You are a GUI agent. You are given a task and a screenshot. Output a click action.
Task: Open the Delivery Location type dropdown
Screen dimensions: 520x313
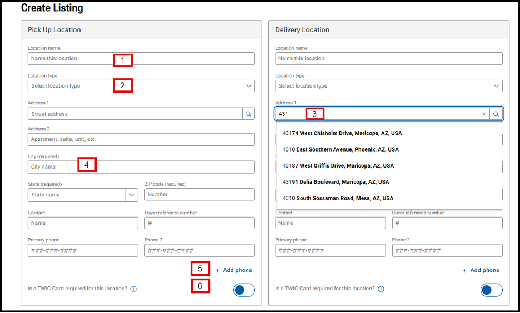[x=388, y=86]
